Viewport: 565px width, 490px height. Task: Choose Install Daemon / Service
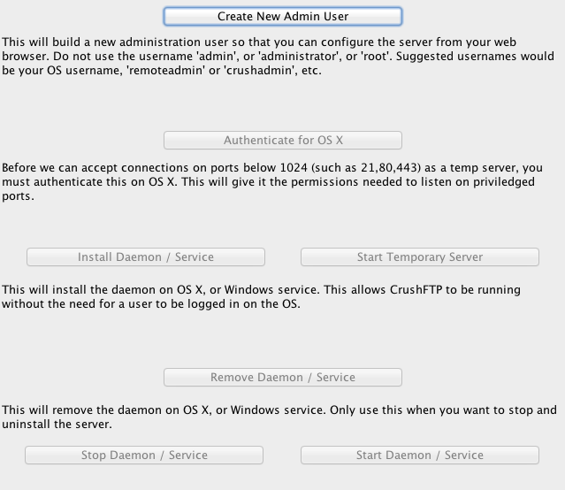pyautogui.click(x=146, y=257)
